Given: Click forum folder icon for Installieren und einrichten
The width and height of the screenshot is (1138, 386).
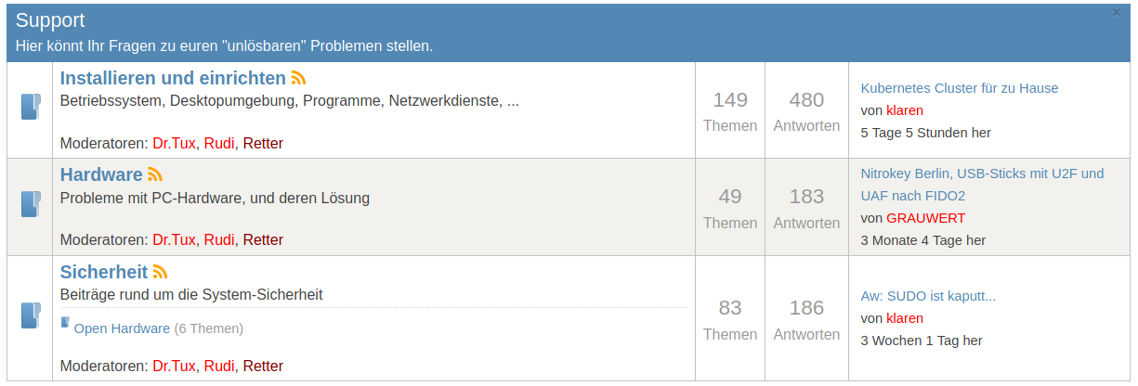Looking at the screenshot, I should pyautogui.click(x=31, y=107).
